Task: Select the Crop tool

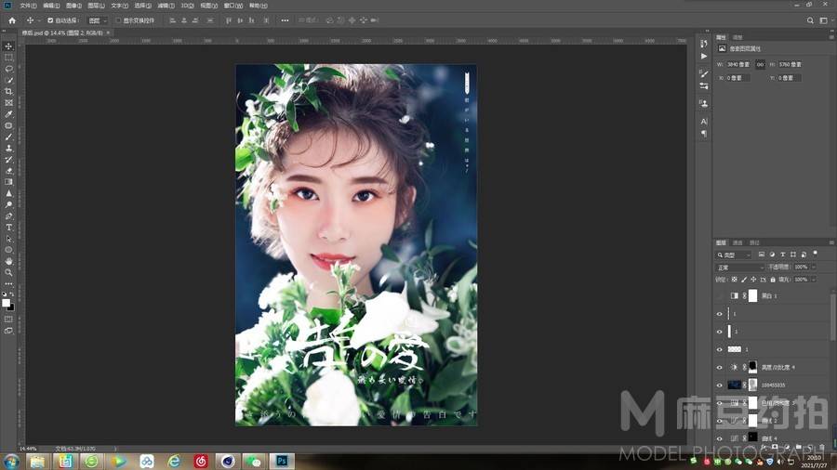Action: tap(9, 92)
